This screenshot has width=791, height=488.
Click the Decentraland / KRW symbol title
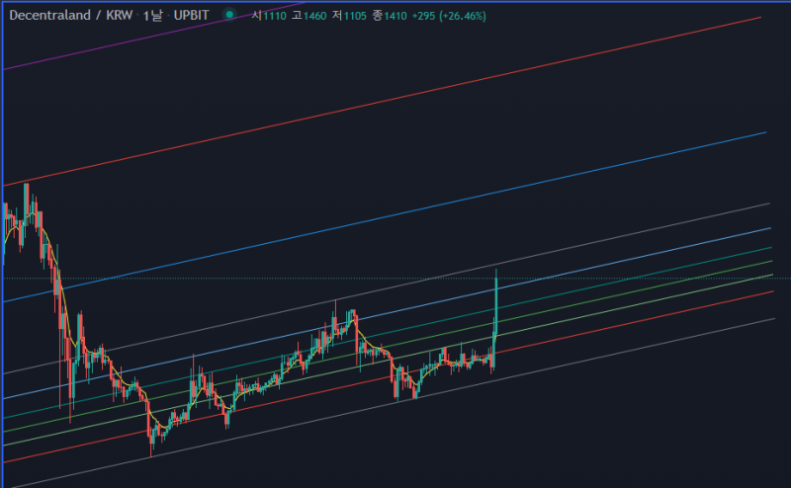(x=70, y=15)
